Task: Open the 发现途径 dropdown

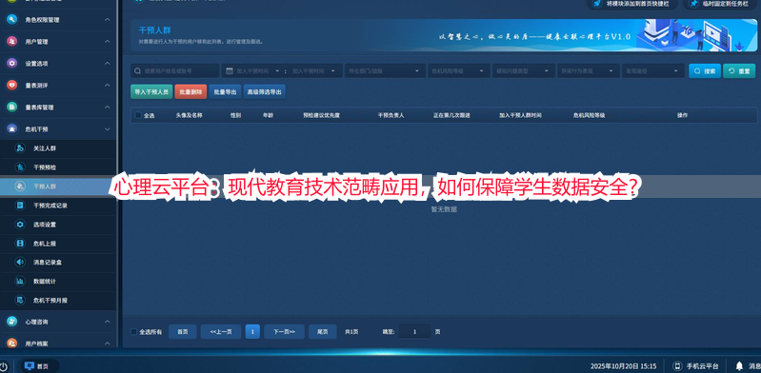Action: [653, 70]
